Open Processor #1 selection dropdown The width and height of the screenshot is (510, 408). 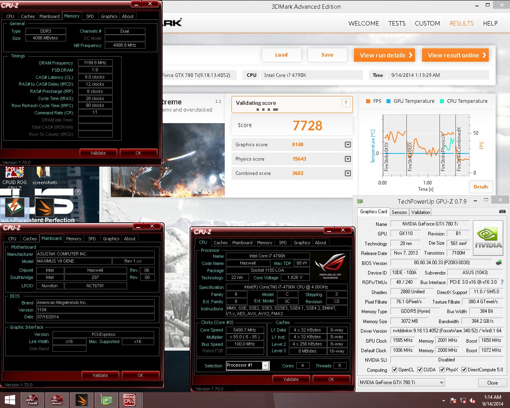[247, 365]
